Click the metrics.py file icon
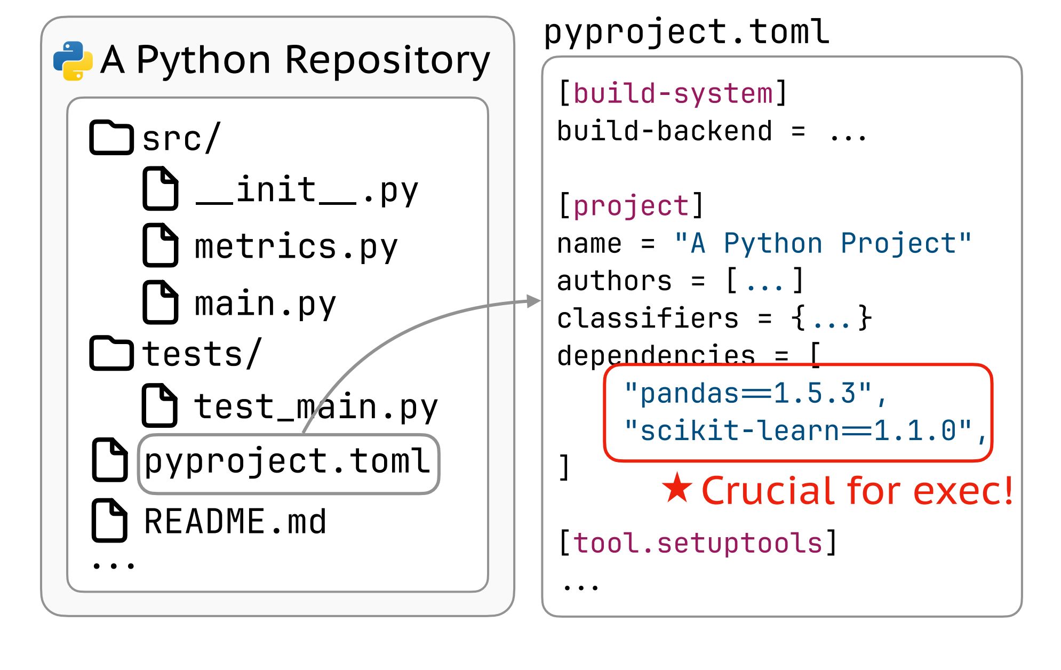This screenshot has height=670, width=1061. 160,245
